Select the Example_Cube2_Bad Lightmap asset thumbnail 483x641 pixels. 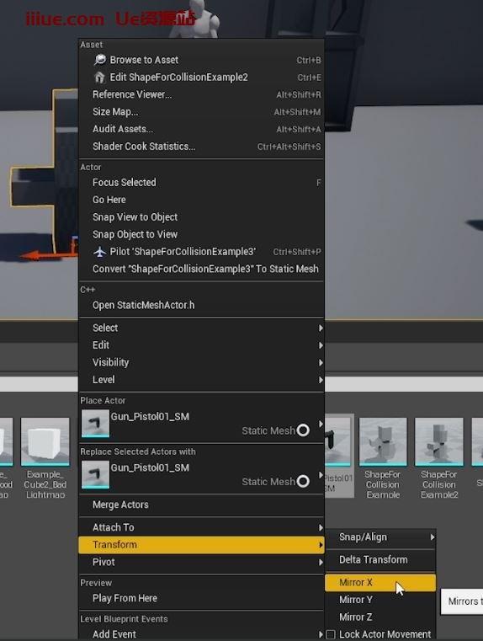pos(45,442)
